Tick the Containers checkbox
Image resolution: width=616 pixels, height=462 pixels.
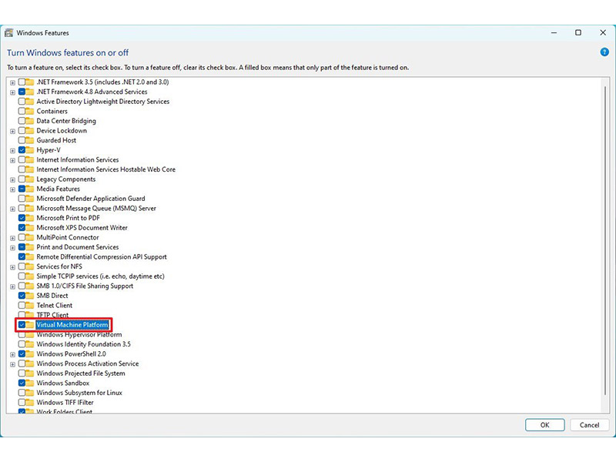click(22, 111)
